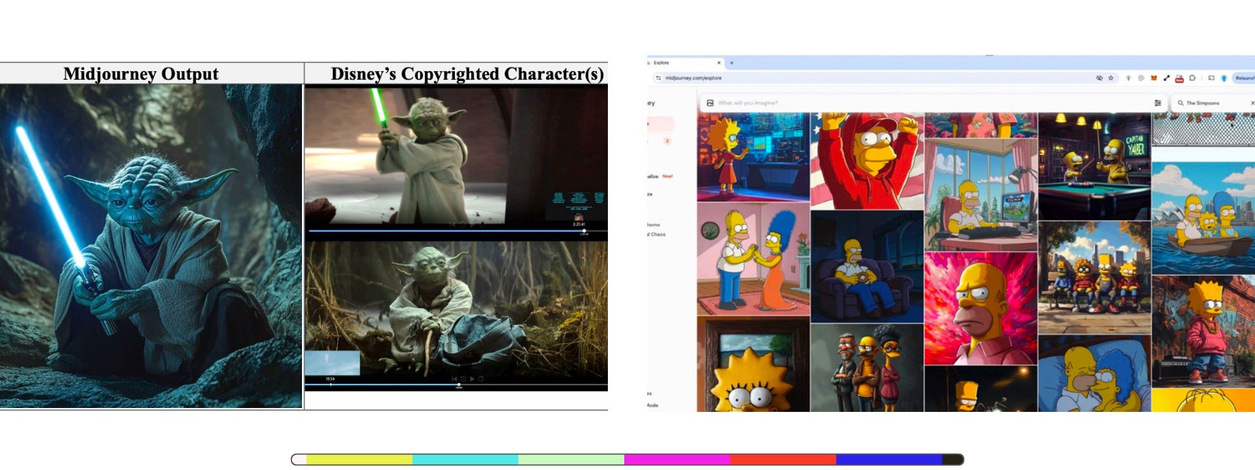Screen dimensions: 1255x470
Task: Open angry Homer pink background thumbnail
Action: 981,309
